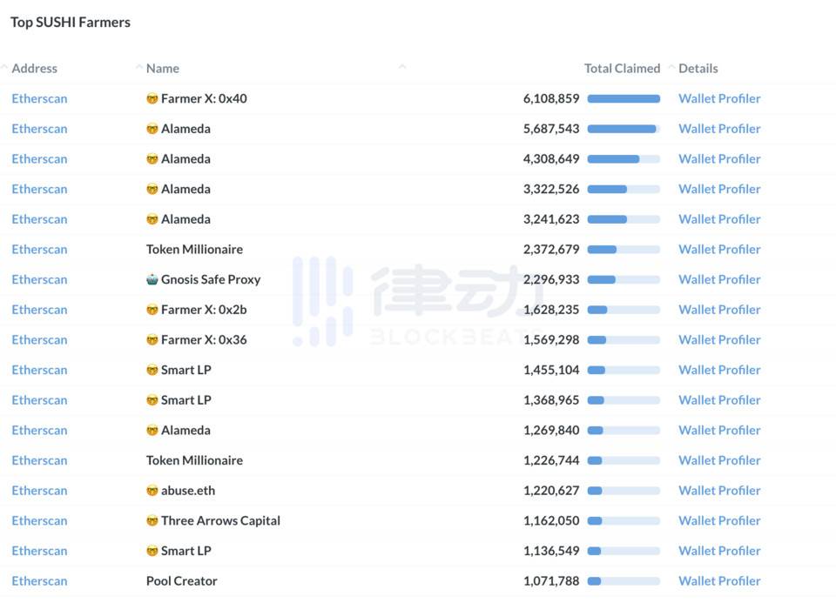Sort by the Address column header
Screen dimensions: 836x603
coord(34,68)
